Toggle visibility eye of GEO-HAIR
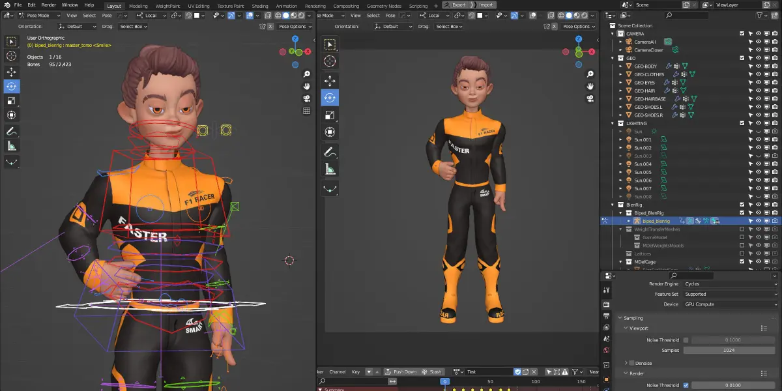Viewport: 782px width, 391px height. [759, 91]
